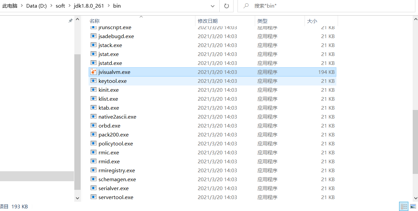The height and width of the screenshot is (211, 418).
Task: Select the pack200.exe file icon
Action: pos(93,134)
